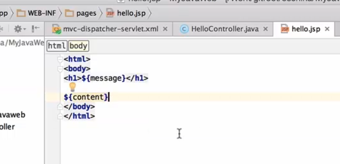Click the closing </html> tag text
The height and width of the screenshot is (164, 340).
click(79, 116)
